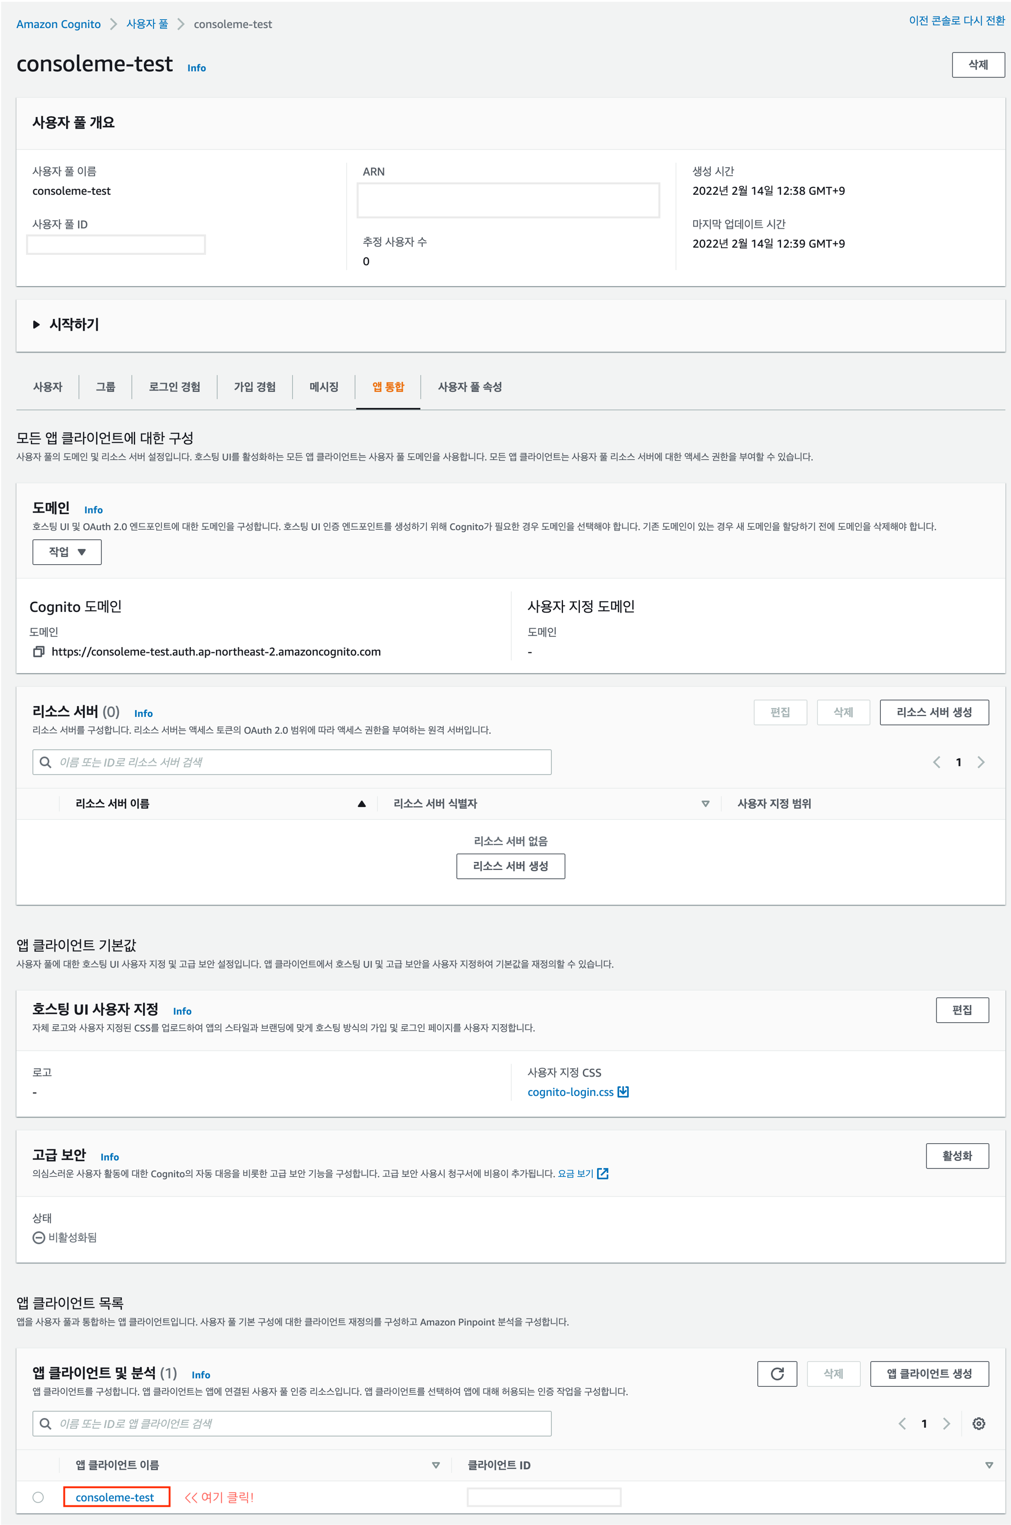Go to next page in resource server pagination
Image resolution: width=1011 pixels, height=1525 pixels.
[981, 762]
